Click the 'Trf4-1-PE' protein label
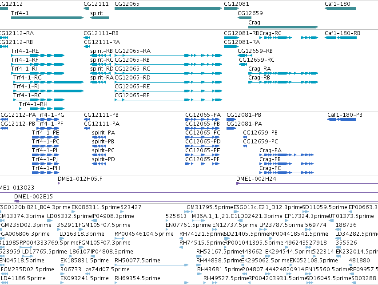This screenshot has height=285, width=378. 46,132
